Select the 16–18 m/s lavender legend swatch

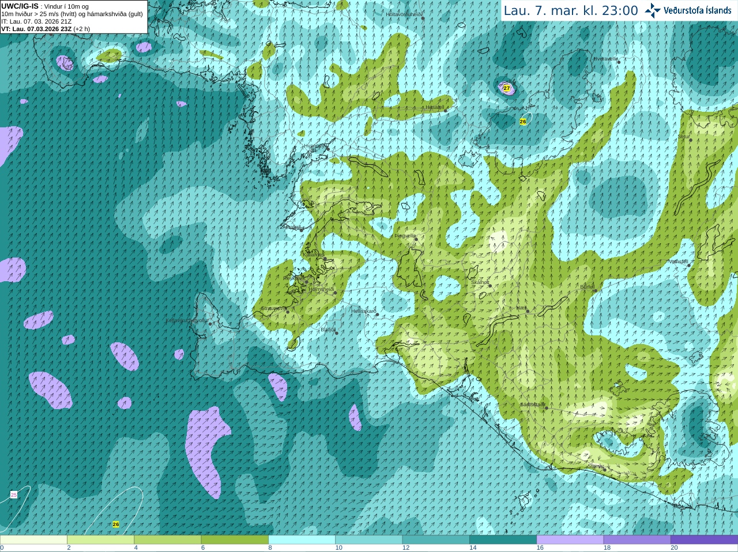(x=570, y=540)
